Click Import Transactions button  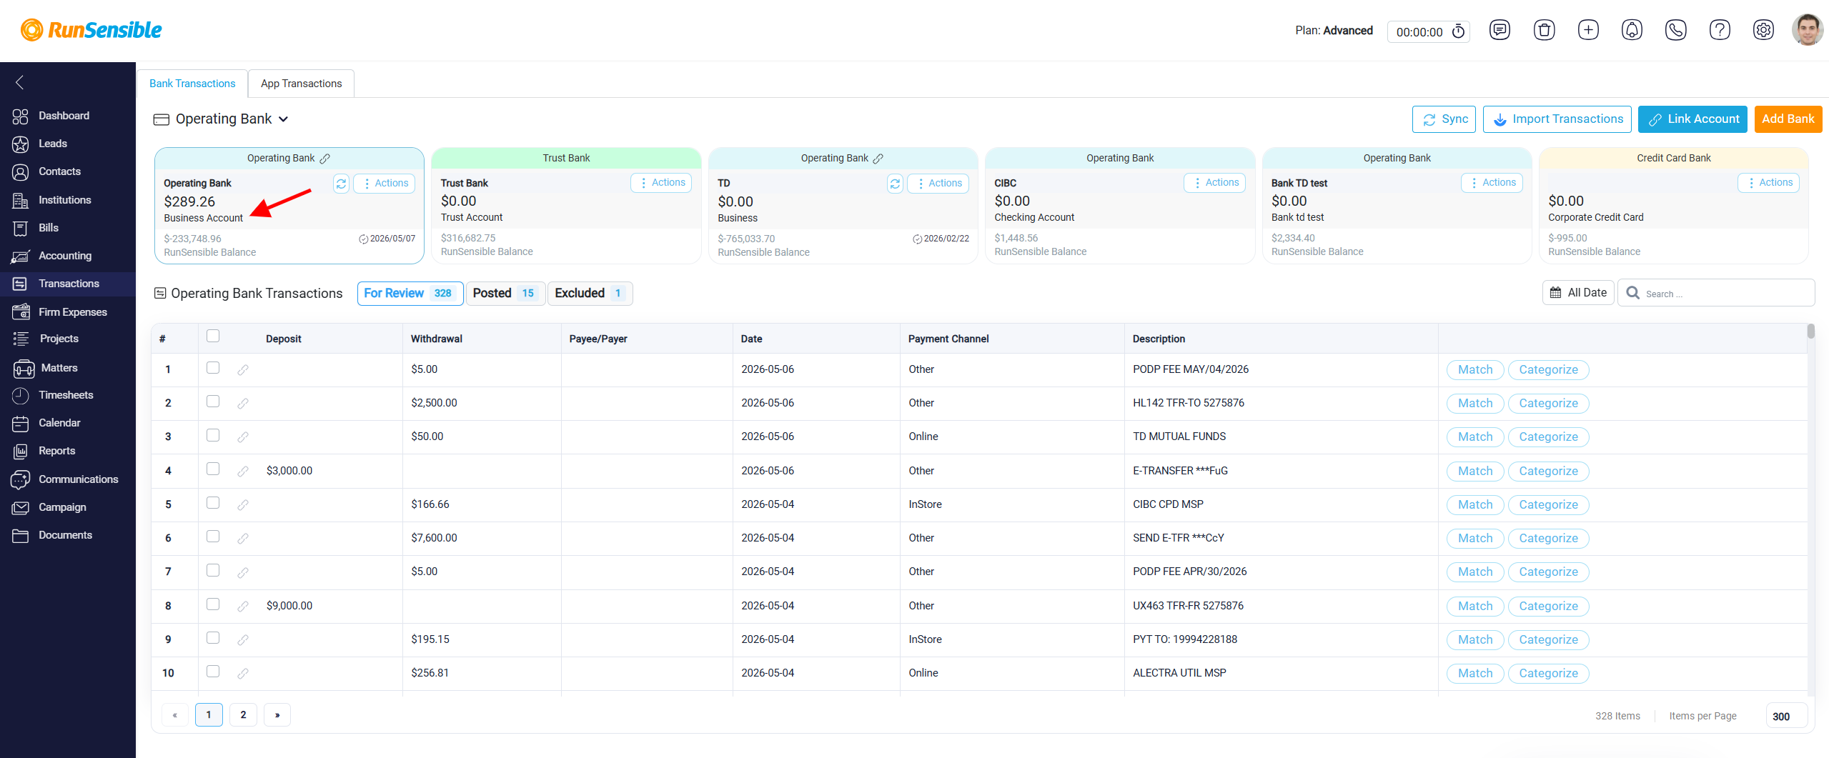[1557, 119]
